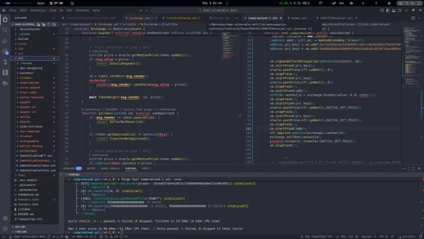
Task: Expand the OUTLINE section
Action: 35,227
